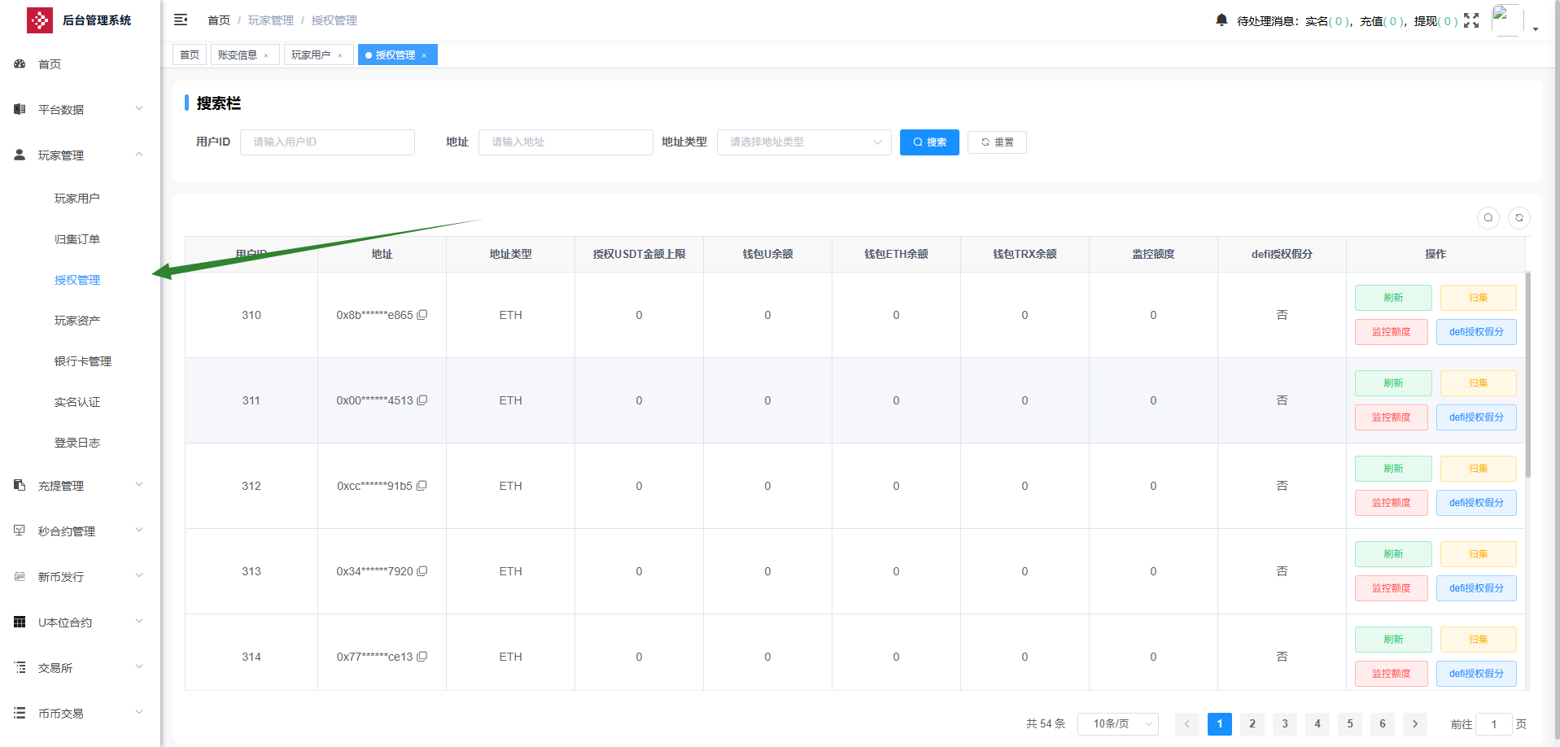The height and width of the screenshot is (747, 1560).
Task: Go to the previous page arrow
Action: (x=1187, y=723)
